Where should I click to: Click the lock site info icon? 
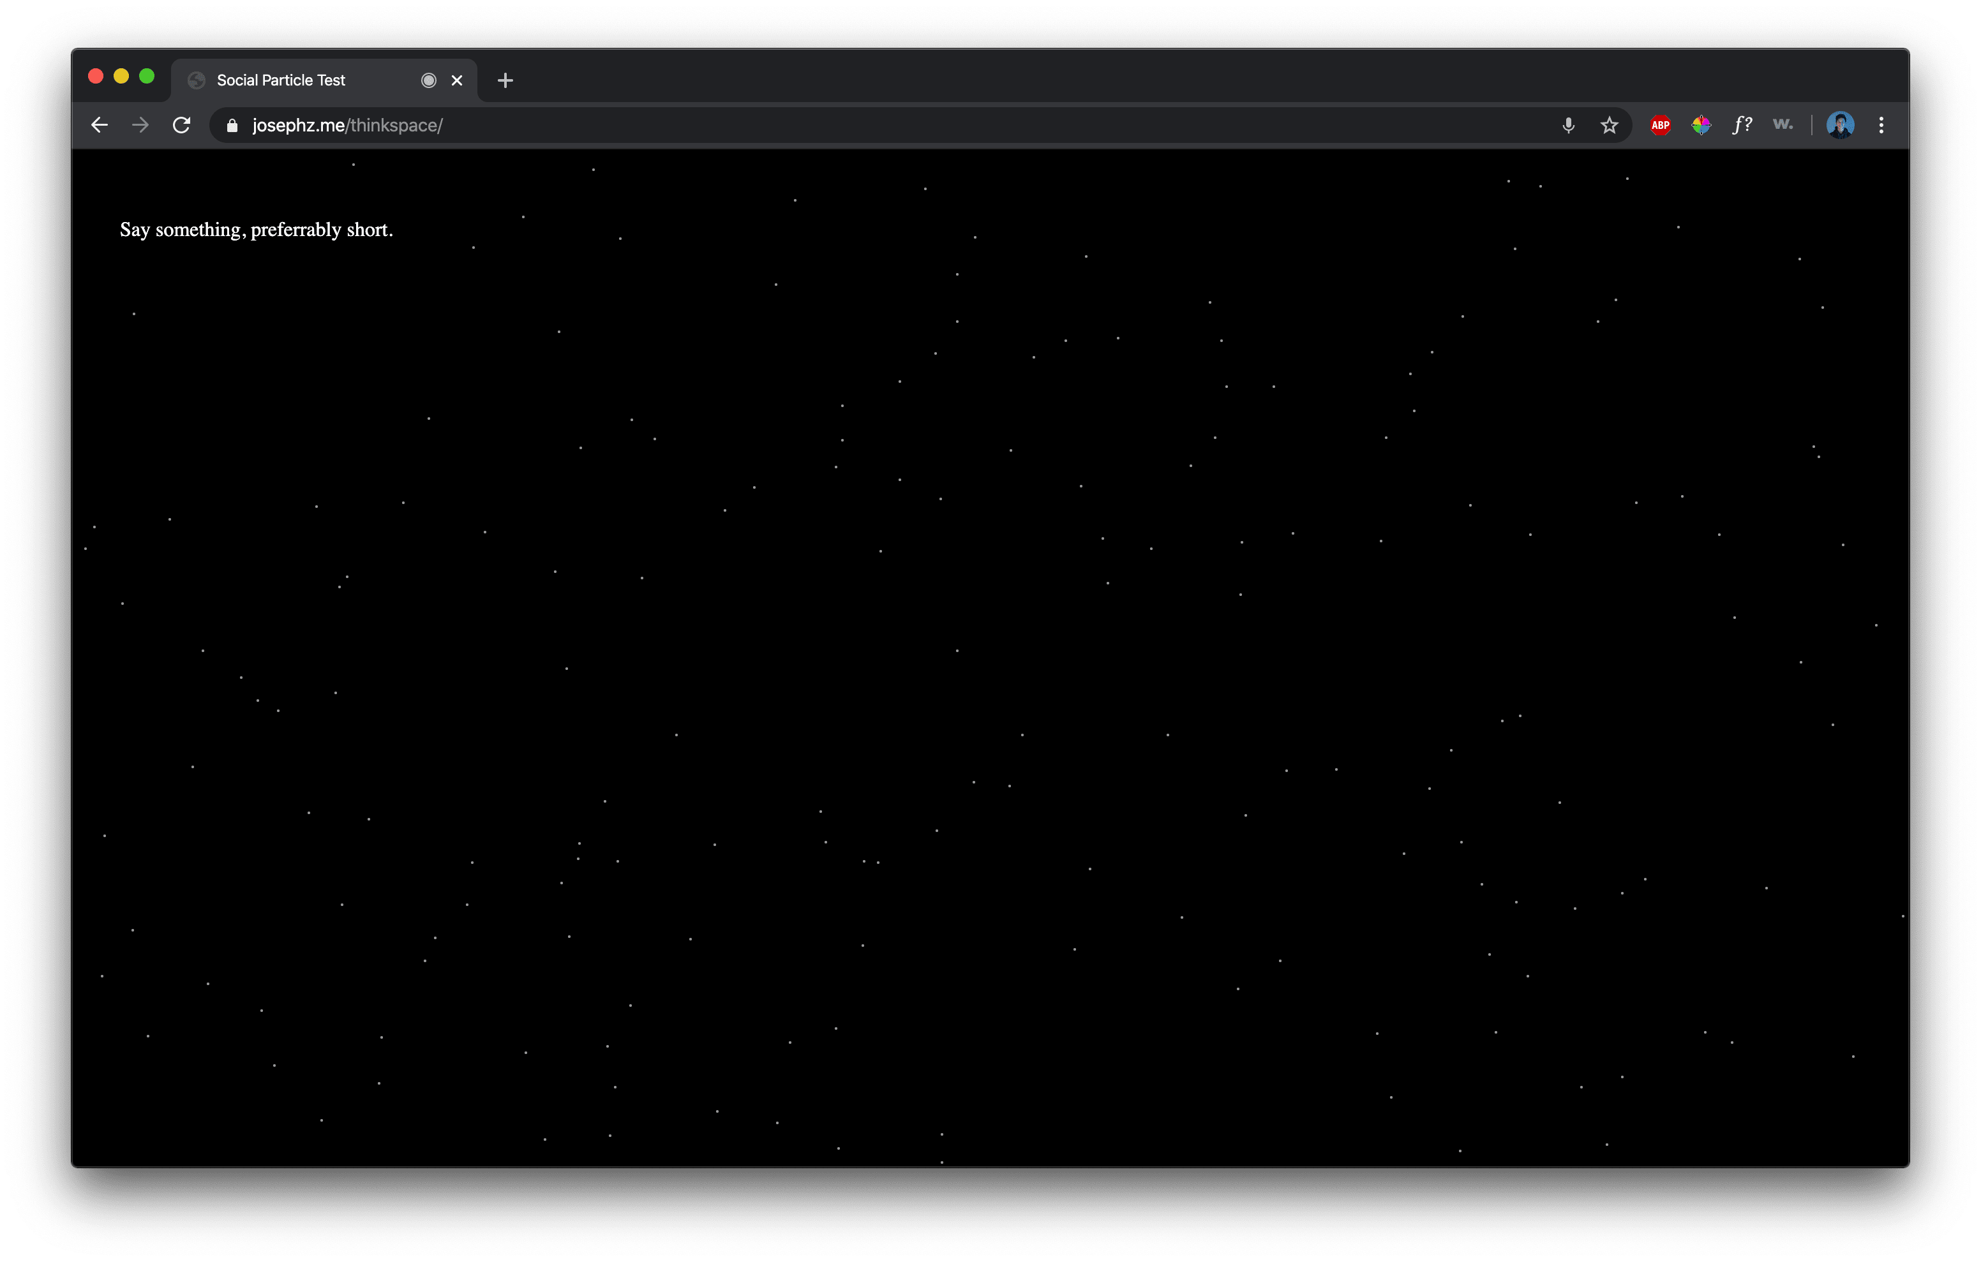click(232, 125)
